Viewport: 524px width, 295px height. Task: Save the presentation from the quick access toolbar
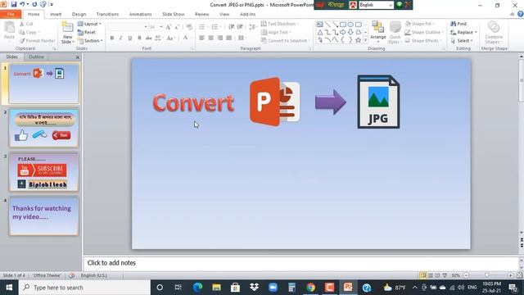[14, 4]
